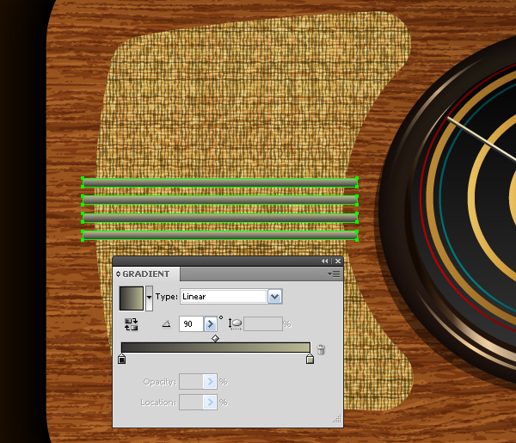The height and width of the screenshot is (443, 516).
Task: Click the gradient angle icon
Action: pos(167,324)
